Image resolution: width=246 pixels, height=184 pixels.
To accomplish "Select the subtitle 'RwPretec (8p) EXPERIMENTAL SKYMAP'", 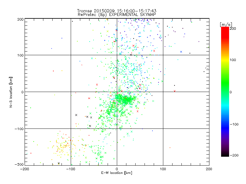I will (x=117, y=15).
